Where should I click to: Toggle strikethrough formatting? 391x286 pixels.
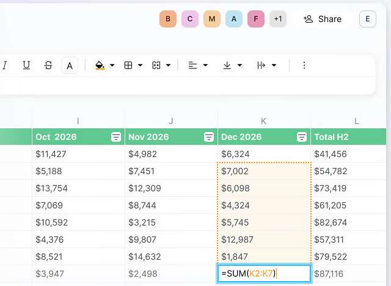tap(48, 65)
